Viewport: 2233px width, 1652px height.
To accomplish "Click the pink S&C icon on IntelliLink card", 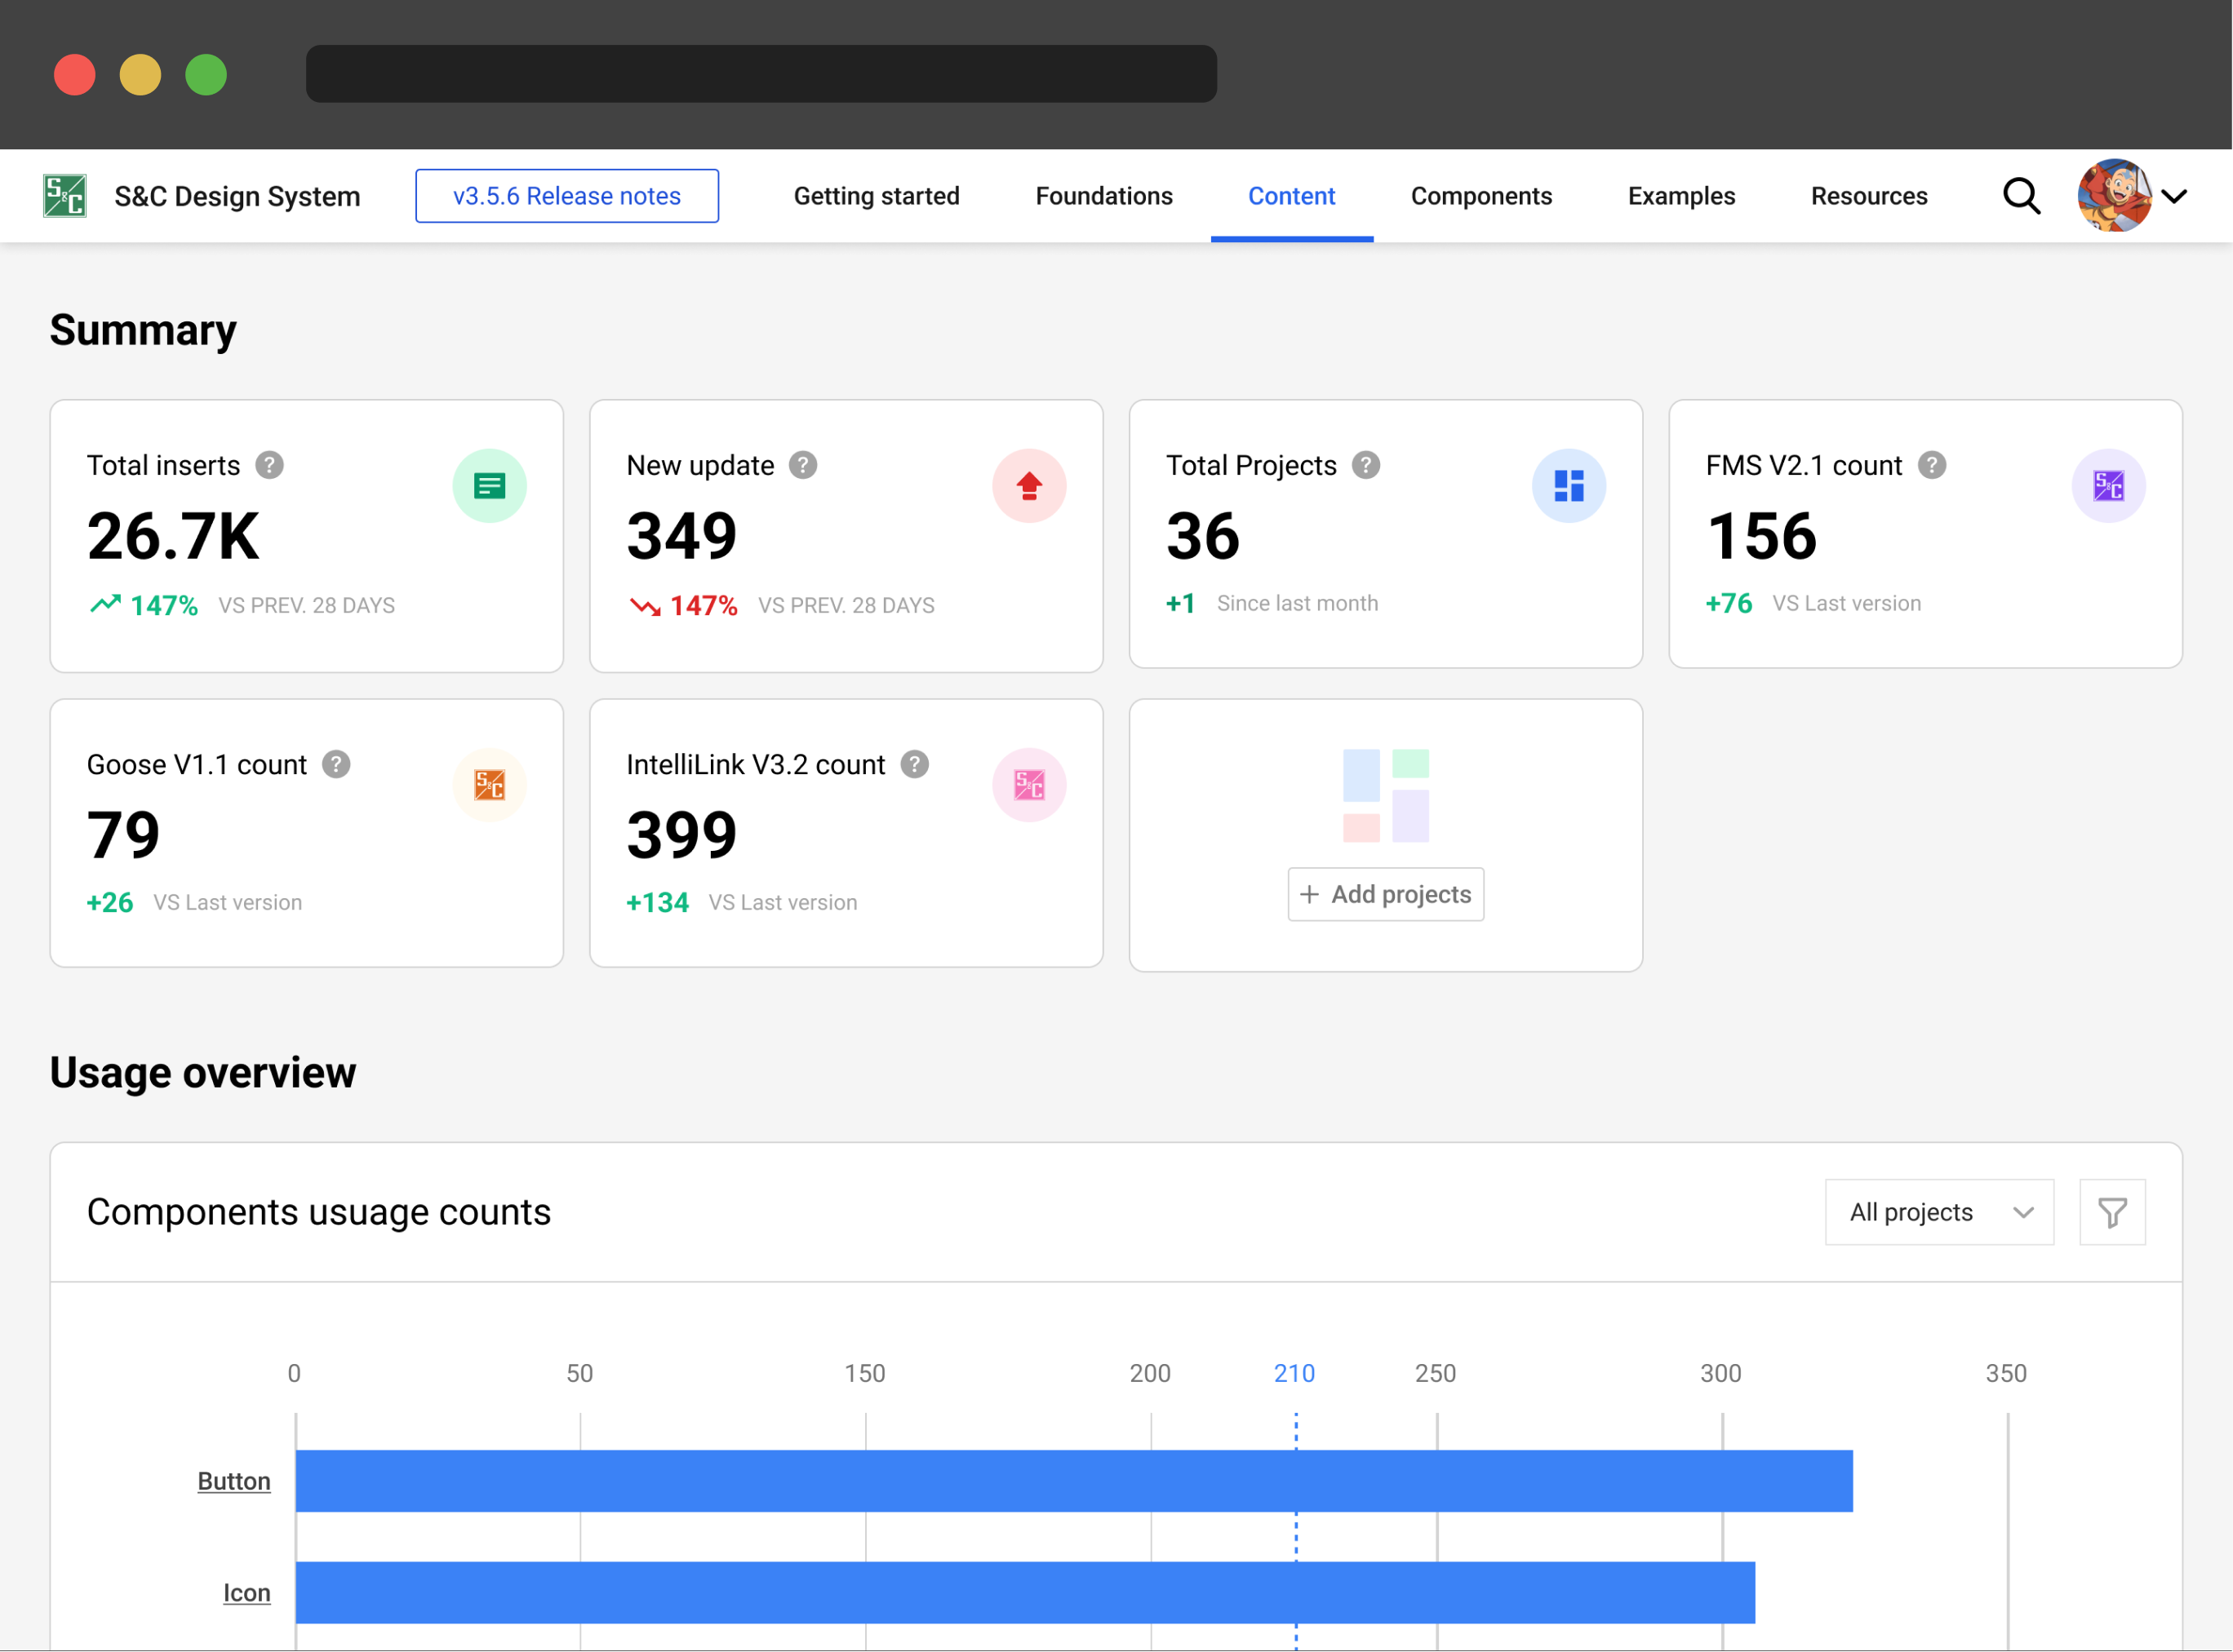I will pos(1029,785).
